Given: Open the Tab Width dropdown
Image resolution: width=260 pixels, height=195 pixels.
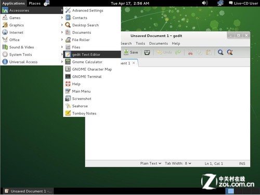Looking at the screenshot, I should click(178, 163).
